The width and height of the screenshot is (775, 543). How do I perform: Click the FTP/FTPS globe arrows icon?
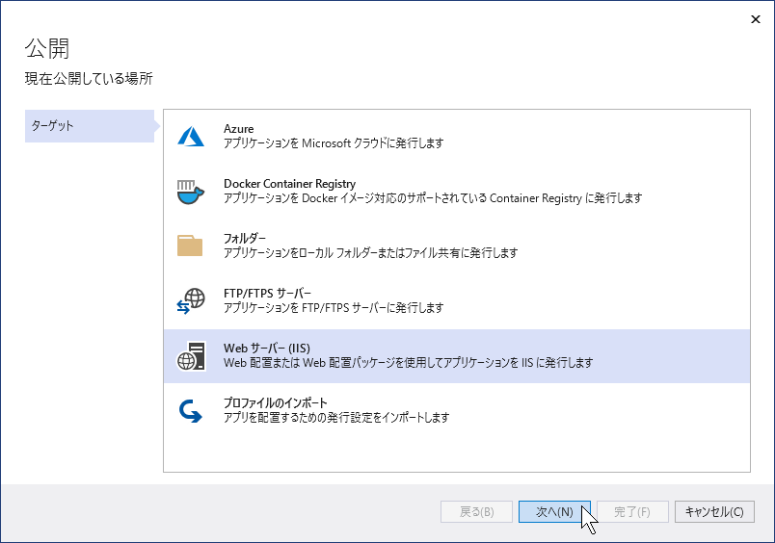coord(191,301)
